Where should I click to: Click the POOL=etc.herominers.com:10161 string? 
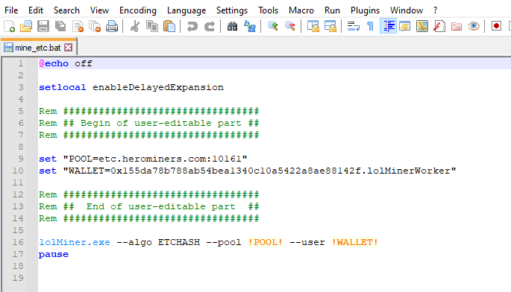point(155,159)
